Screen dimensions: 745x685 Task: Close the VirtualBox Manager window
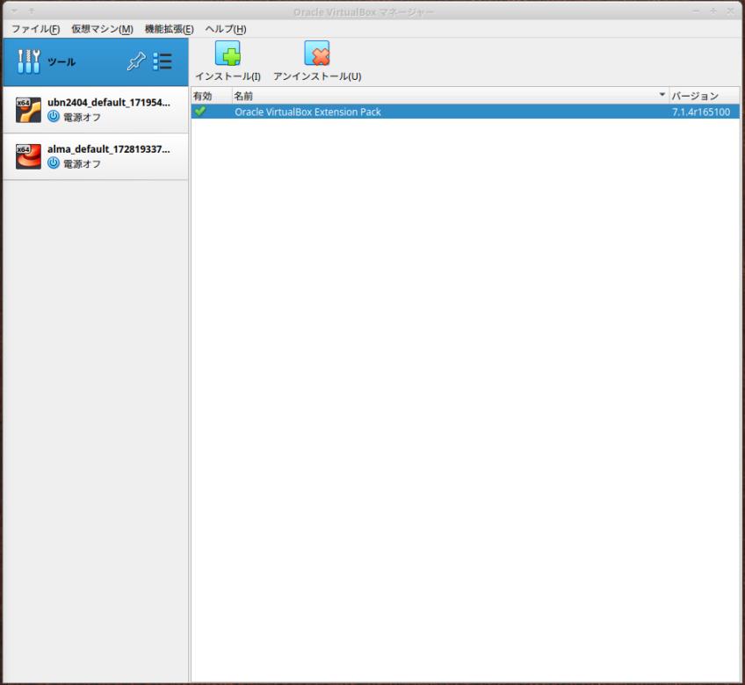730,11
